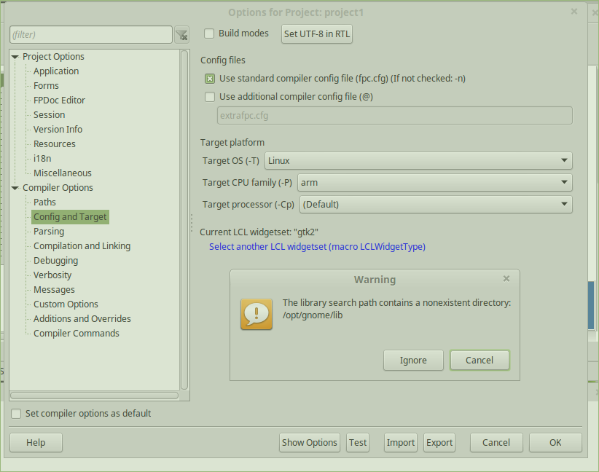This screenshot has height=472, width=599.
Task: Toggle the Build modes checkbox
Action: [209, 34]
